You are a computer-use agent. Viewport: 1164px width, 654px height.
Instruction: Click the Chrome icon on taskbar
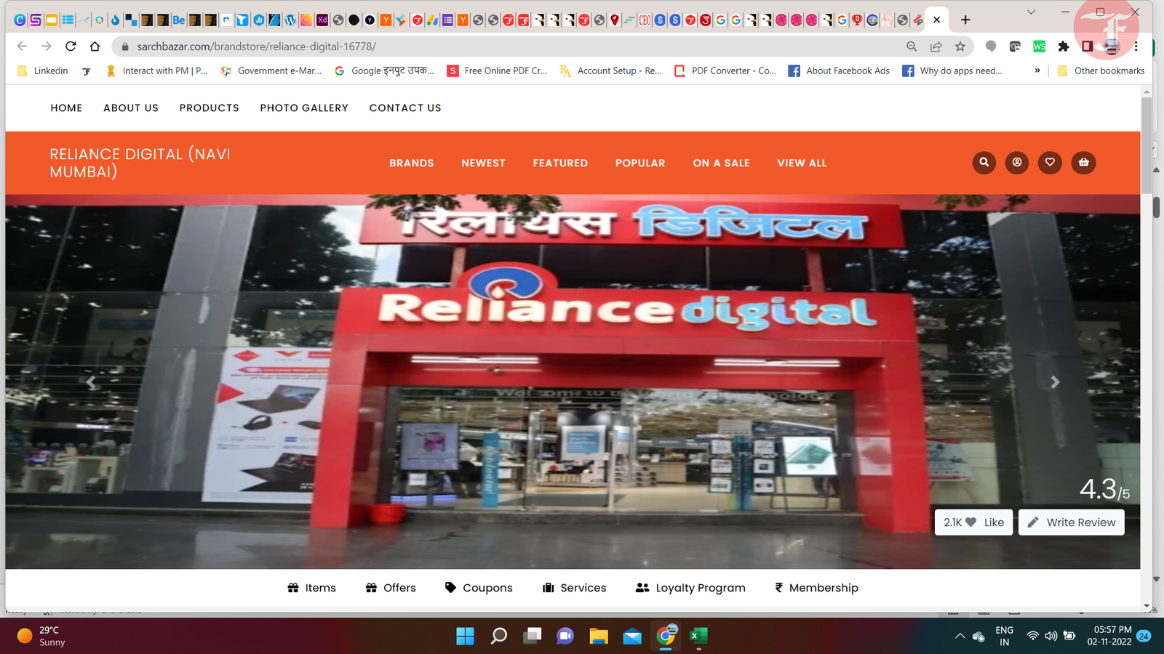coord(666,637)
